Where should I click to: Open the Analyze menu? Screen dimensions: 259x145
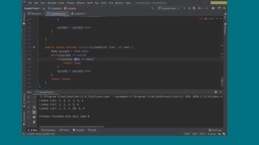(70, 3)
